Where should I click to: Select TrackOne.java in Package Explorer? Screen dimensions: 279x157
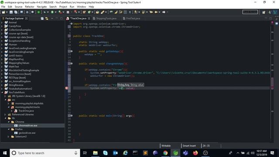coord(26,111)
